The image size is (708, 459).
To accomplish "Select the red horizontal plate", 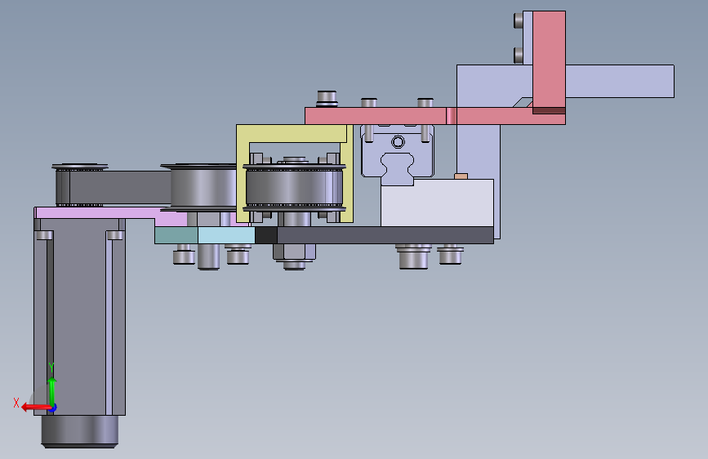I will (x=434, y=116).
